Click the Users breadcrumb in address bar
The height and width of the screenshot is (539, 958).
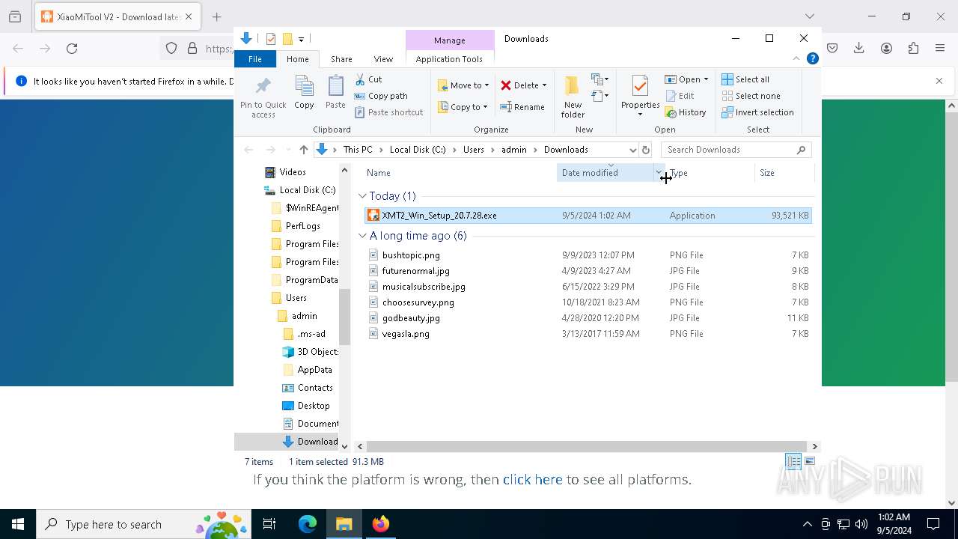[x=474, y=150]
